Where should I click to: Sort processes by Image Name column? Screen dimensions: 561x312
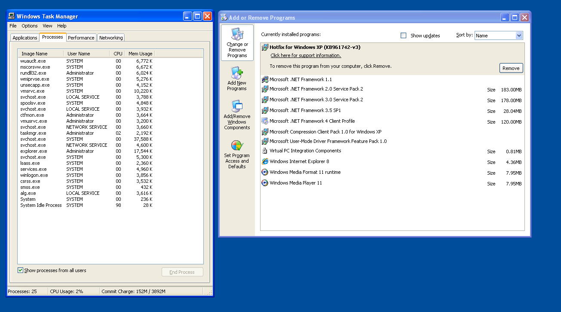point(40,54)
